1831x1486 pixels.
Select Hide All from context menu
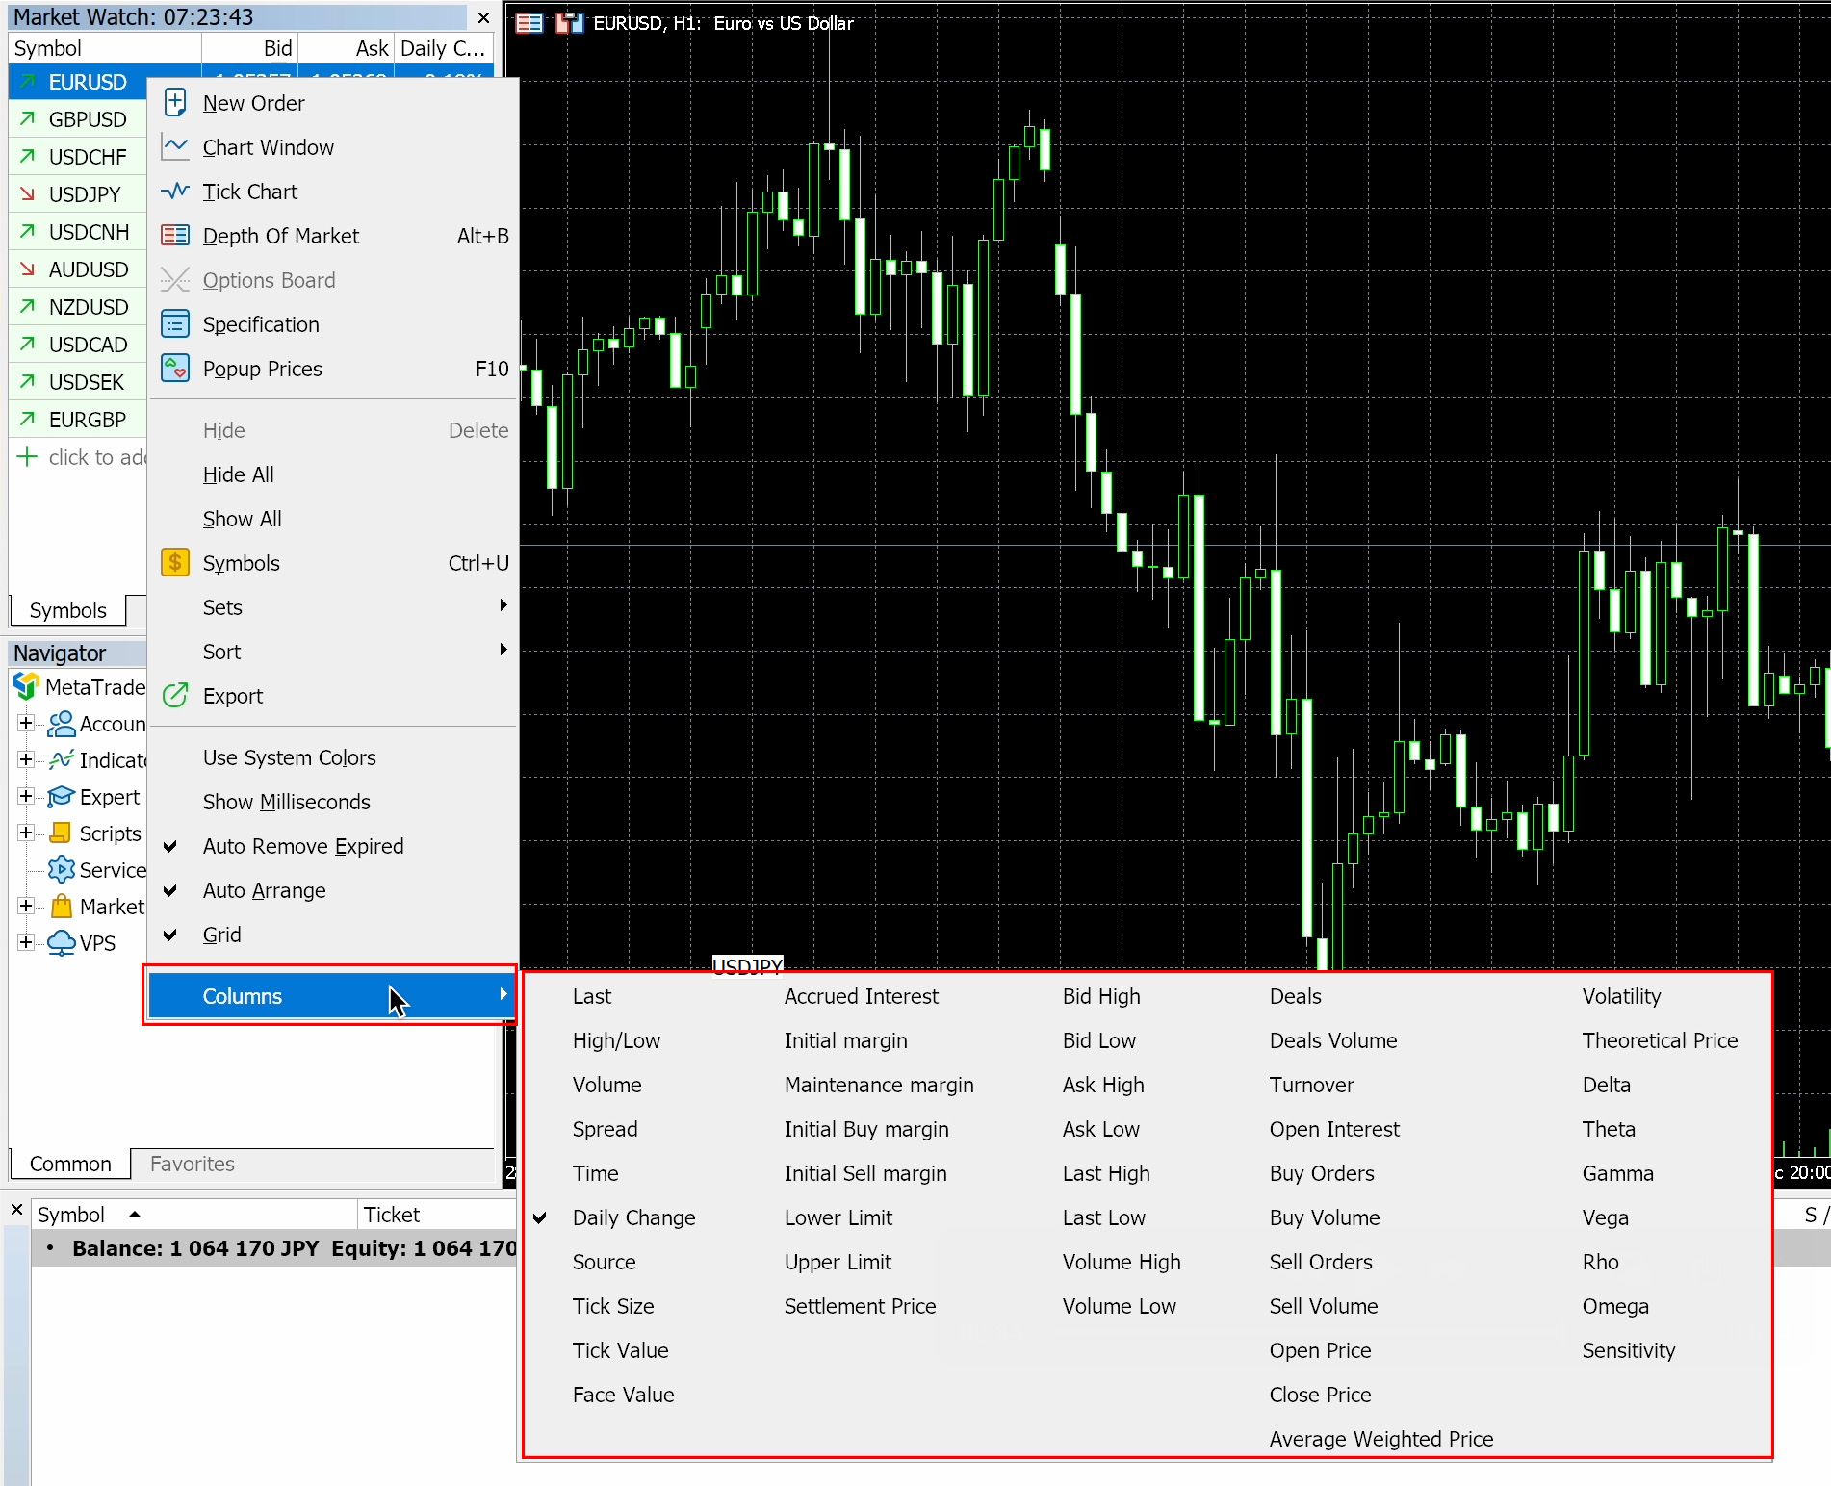click(x=238, y=474)
